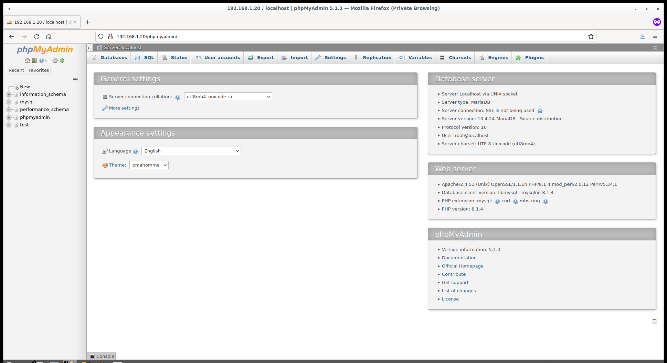The width and height of the screenshot is (667, 363).
Task: Click the Favorites tables button
Action: click(39, 70)
